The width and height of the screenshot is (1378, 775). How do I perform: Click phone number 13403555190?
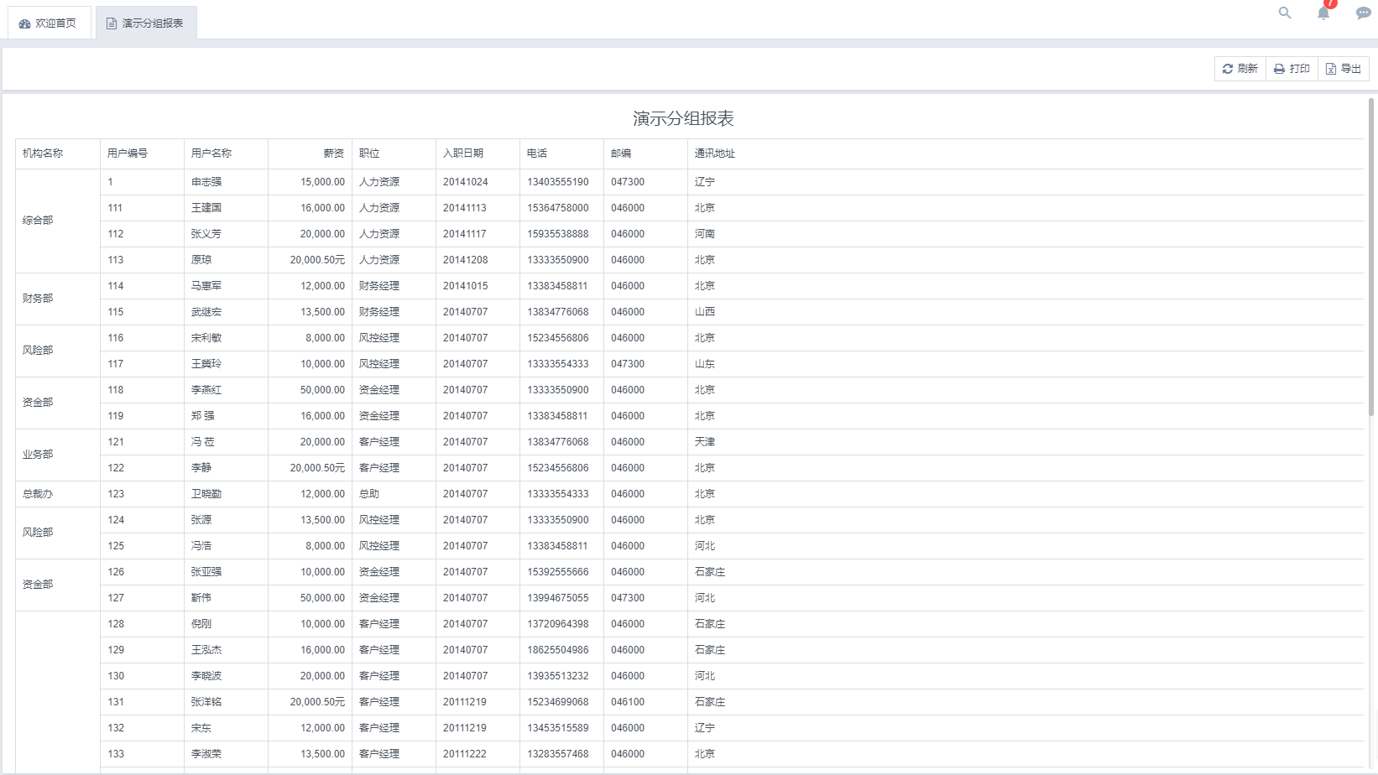[558, 182]
